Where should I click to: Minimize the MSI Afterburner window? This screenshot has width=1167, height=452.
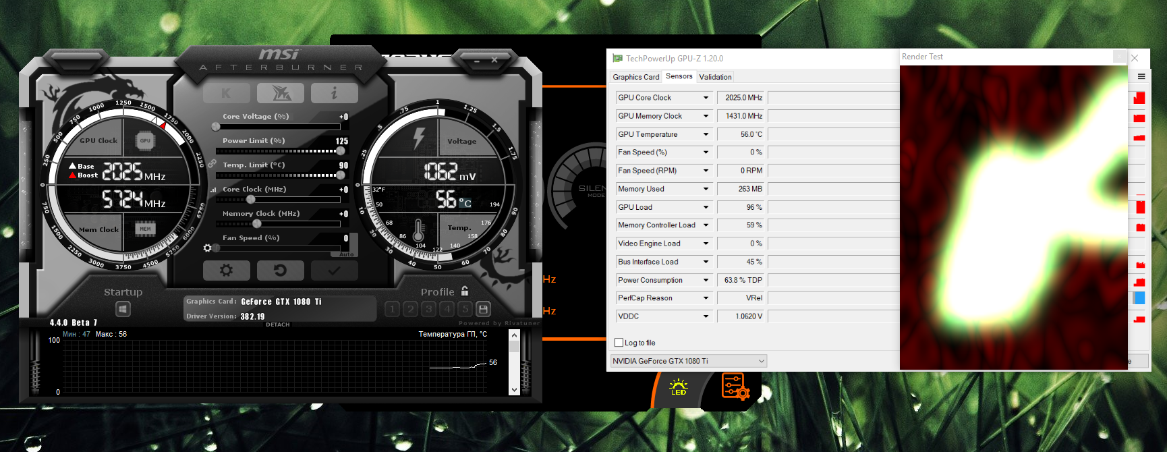(477, 61)
